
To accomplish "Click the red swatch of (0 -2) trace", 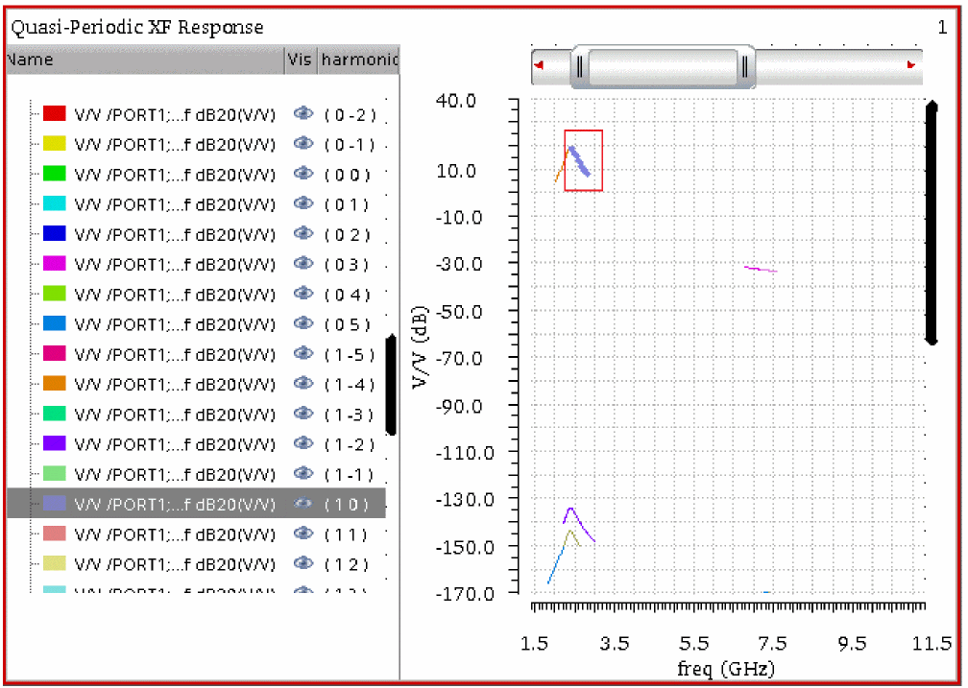I will pyautogui.click(x=55, y=113).
